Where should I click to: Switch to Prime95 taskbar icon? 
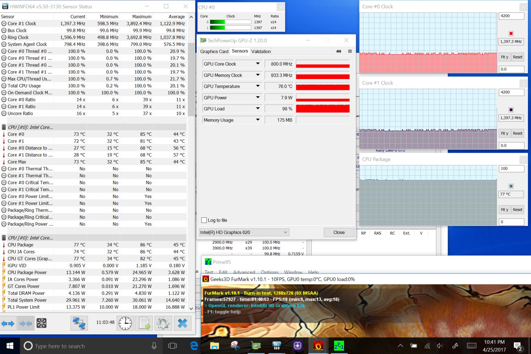[339, 346]
